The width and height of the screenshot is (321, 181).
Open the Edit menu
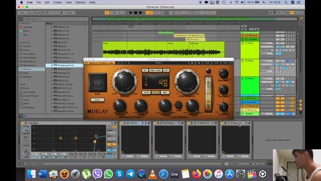[x=47, y=2]
